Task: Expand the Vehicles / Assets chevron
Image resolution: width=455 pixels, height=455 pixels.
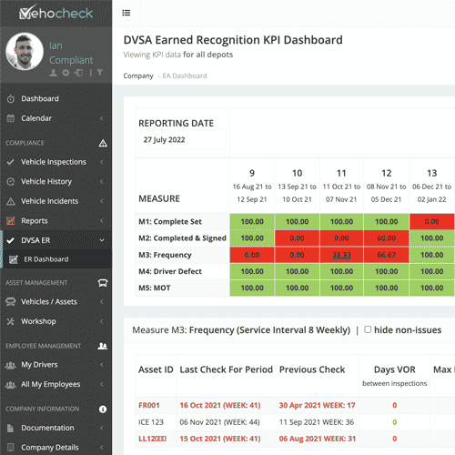Action: click(102, 301)
